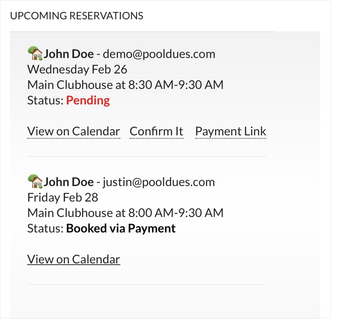Click Main Clubhouse at 8:00 AM-9:30 AM
This screenshot has width=337, height=324.
click(x=125, y=213)
